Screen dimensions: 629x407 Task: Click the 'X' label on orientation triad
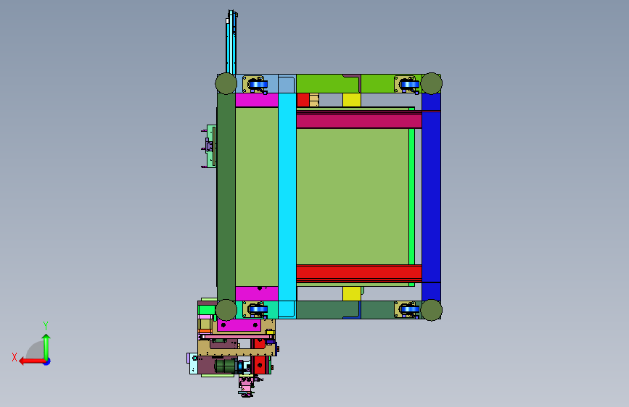click(15, 357)
